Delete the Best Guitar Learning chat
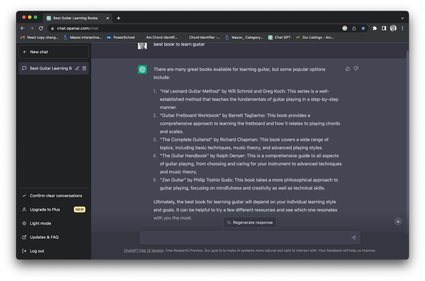Viewport: 425px width, 281px height. [x=84, y=68]
